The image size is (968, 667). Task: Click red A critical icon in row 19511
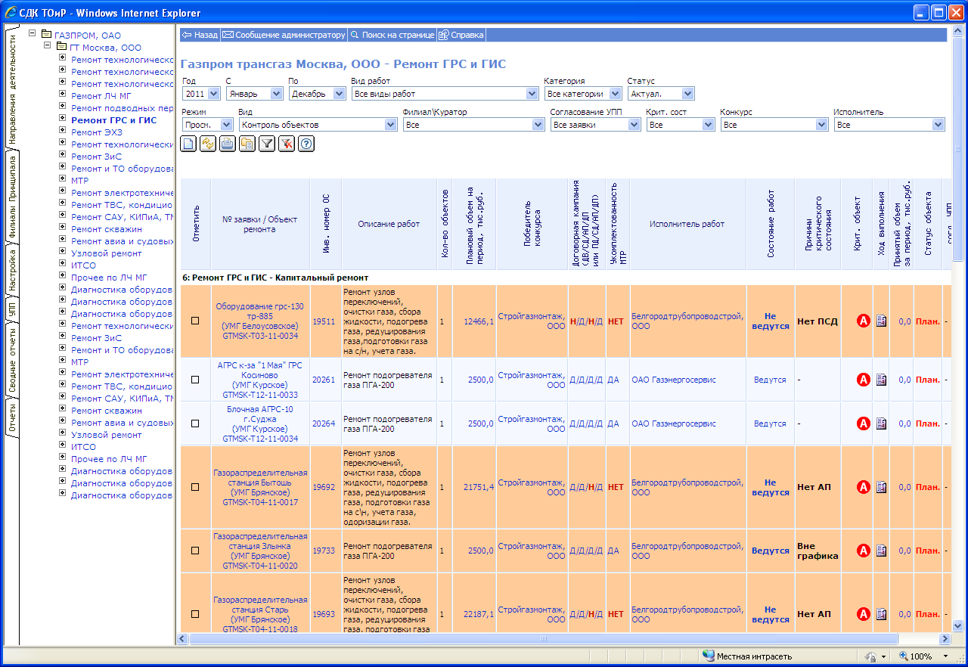pos(864,321)
